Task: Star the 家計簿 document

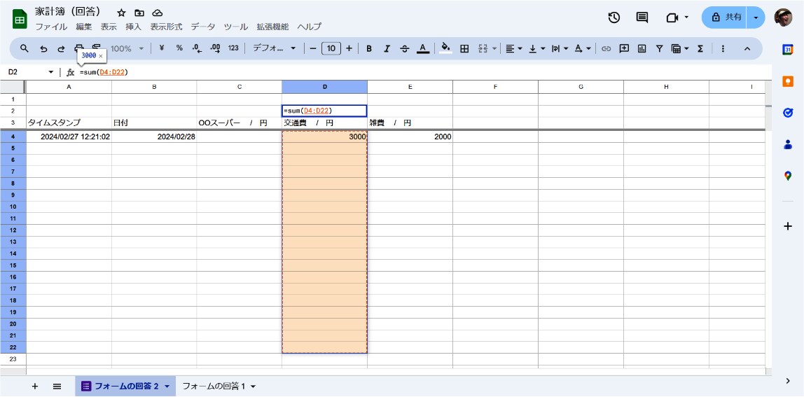Action: click(x=121, y=13)
